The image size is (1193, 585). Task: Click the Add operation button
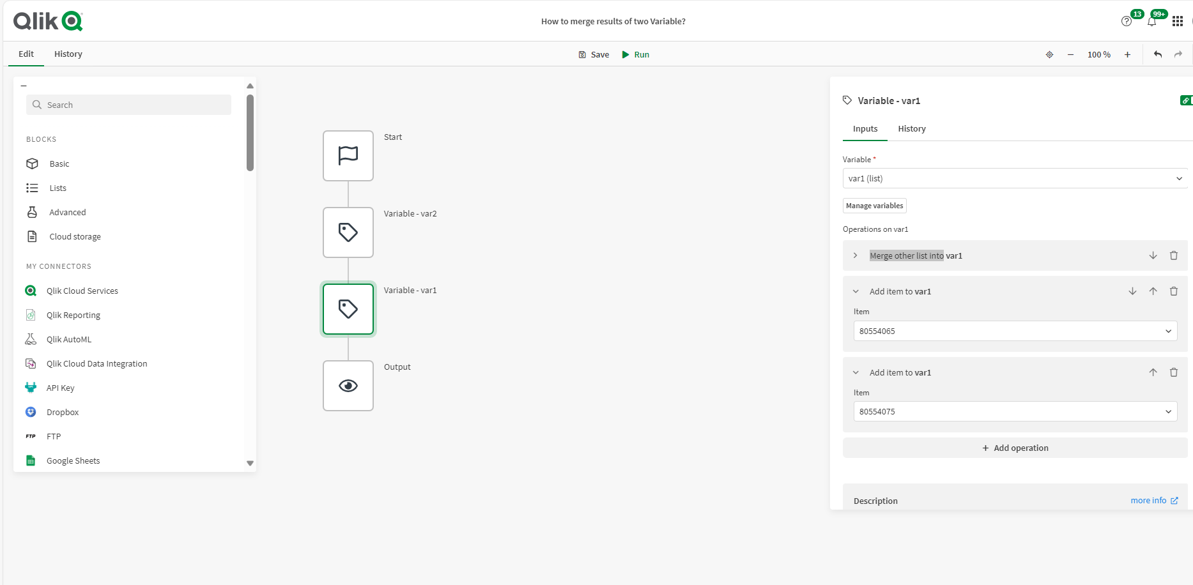click(1015, 448)
